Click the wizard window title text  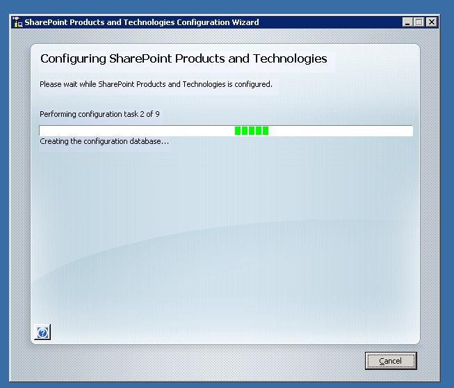coord(142,22)
